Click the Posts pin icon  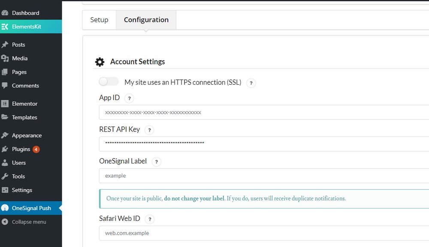[5, 45]
